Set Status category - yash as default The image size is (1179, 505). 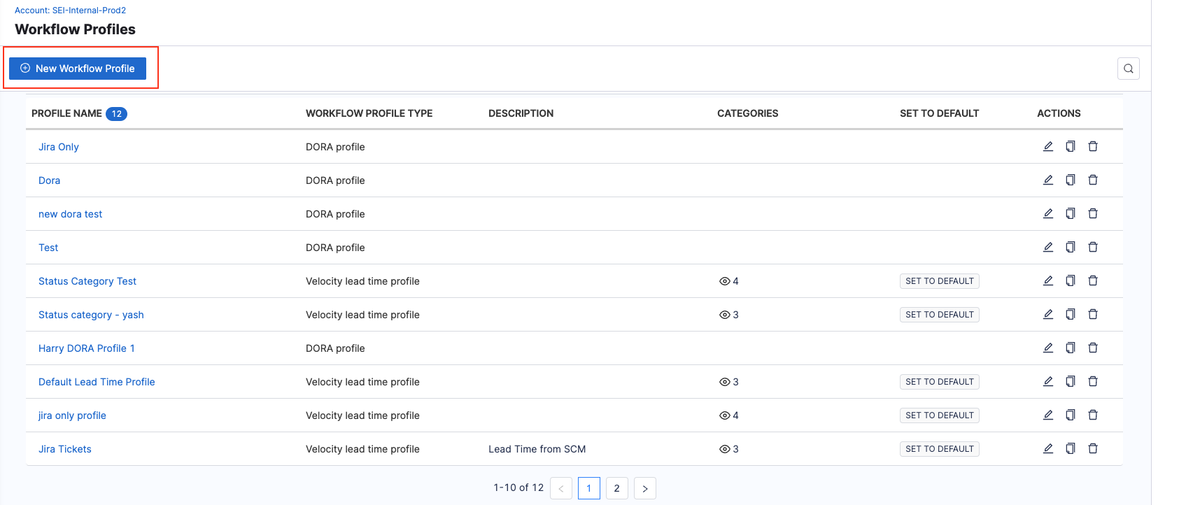[x=939, y=315]
